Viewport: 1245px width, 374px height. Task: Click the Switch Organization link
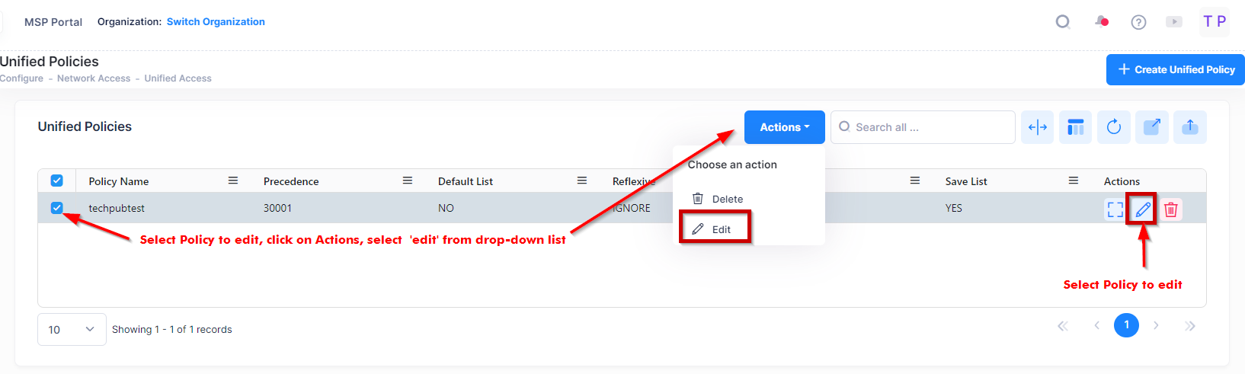[216, 21]
